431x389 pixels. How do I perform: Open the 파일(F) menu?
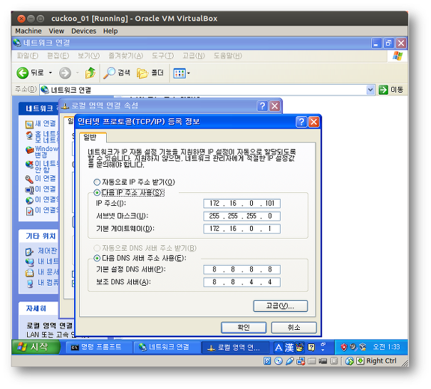(27, 56)
